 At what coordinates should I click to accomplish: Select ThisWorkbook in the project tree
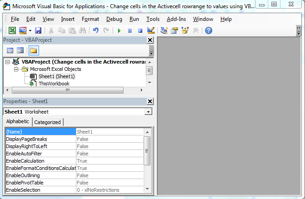click(54, 84)
